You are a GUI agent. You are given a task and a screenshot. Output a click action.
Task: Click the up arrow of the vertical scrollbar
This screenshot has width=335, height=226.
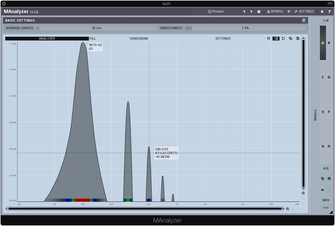[x=303, y=38]
